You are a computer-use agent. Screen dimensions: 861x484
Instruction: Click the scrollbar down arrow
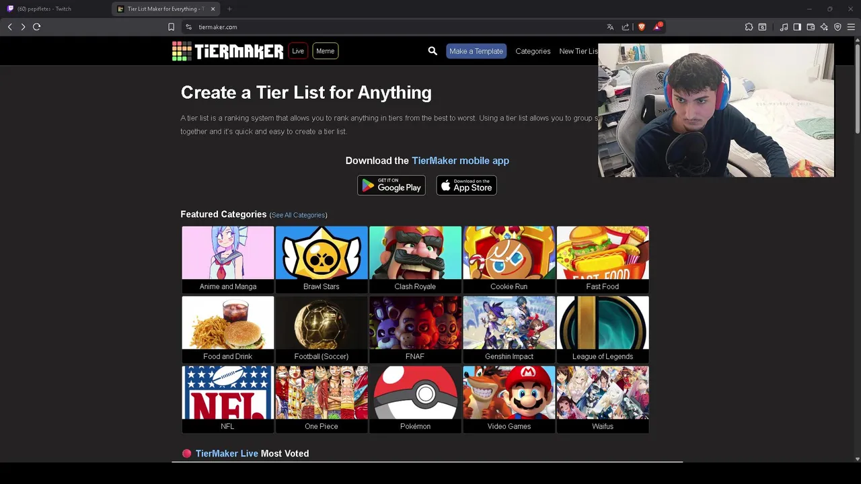pyautogui.click(x=857, y=459)
